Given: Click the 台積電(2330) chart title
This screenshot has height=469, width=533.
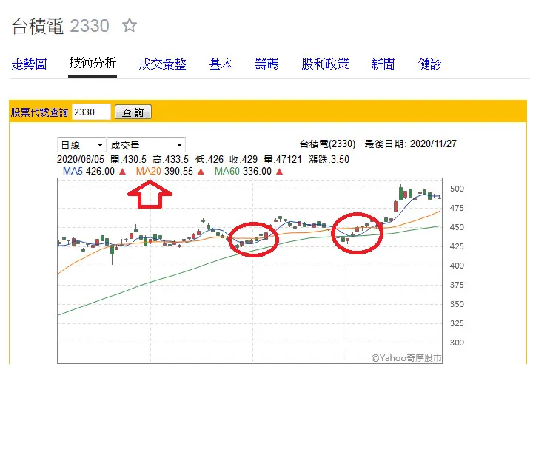Looking at the screenshot, I should 327,144.
